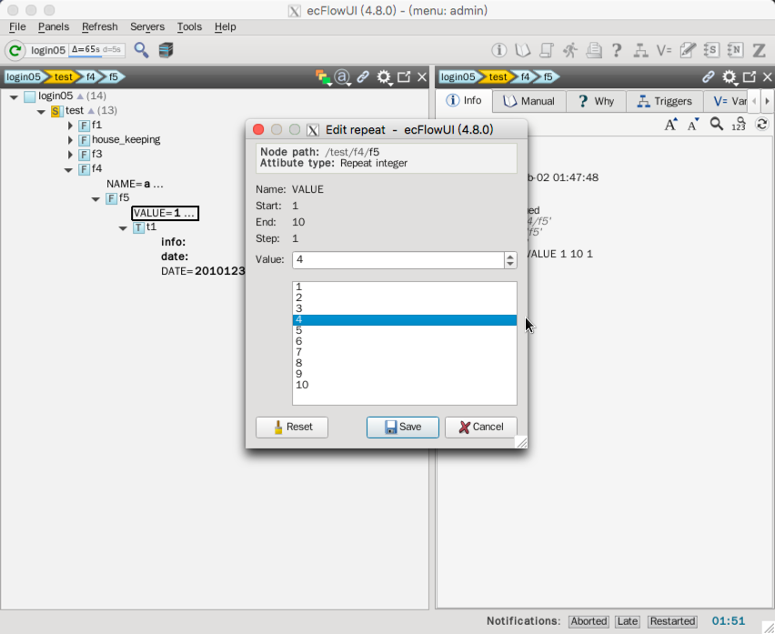The width and height of the screenshot is (775, 634).
Task: Expand the f3 family node
Action: coord(70,155)
